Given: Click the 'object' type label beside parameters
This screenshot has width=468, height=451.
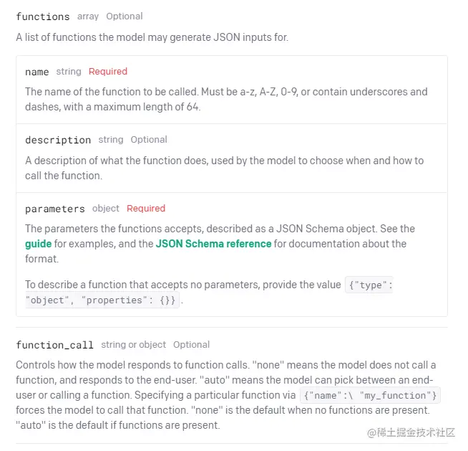Looking at the screenshot, I should tap(106, 209).
